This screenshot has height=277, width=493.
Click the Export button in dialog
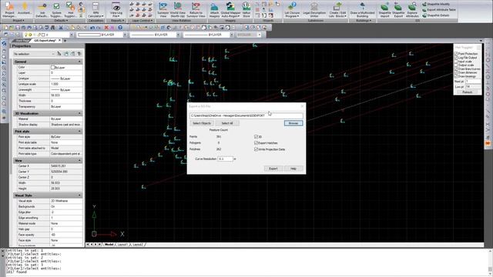click(x=273, y=169)
